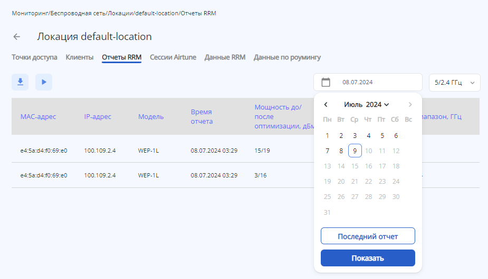
Task: Switch to Данные по роумингу tab
Action: pyautogui.click(x=287, y=57)
